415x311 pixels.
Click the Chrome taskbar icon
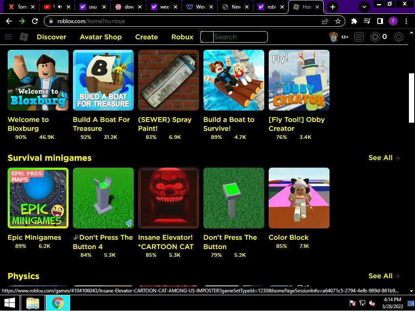click(x=58, y=303)
